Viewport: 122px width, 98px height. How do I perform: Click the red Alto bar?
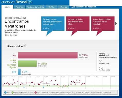(48, 55)
